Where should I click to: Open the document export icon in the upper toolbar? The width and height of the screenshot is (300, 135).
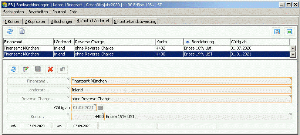tap(22, 31)
